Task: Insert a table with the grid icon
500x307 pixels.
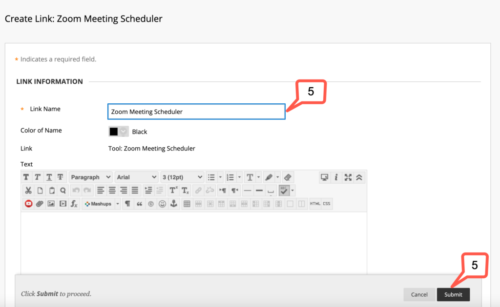Action: (x=187, y=204)
